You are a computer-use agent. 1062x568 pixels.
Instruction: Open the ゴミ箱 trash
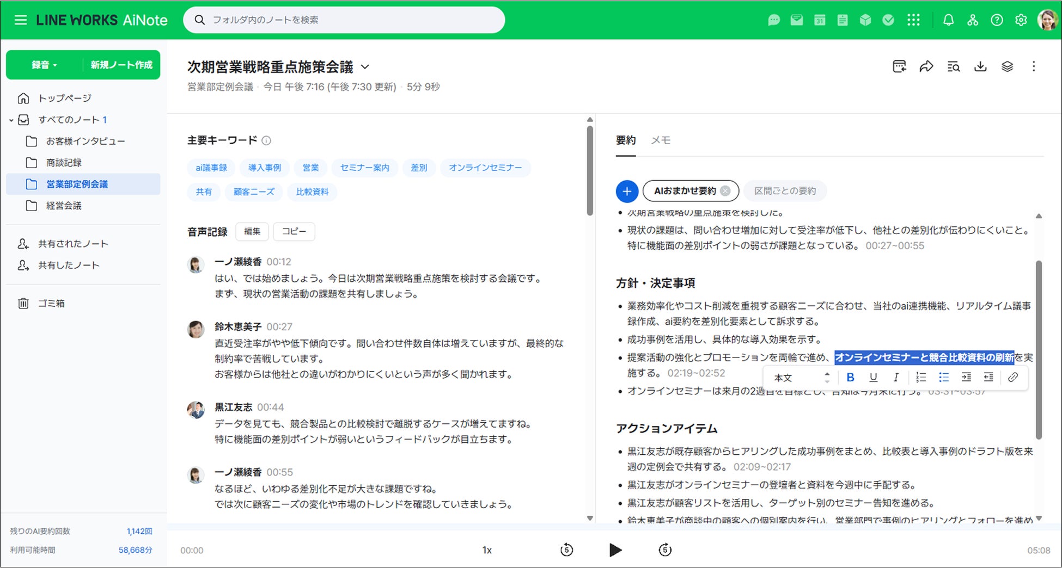coord(51,303)
